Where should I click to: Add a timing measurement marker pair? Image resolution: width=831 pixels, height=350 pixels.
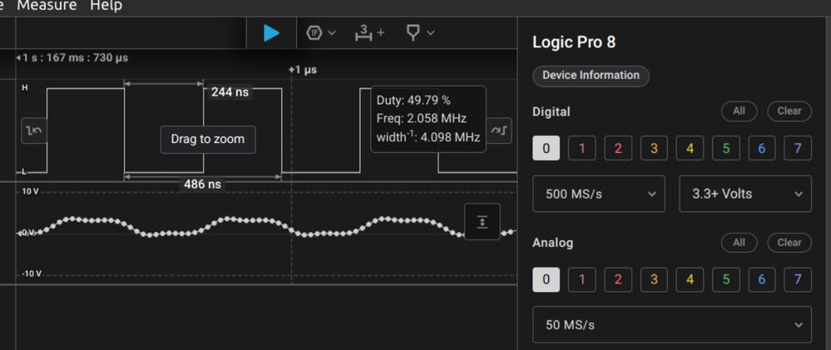pos(370,32)
